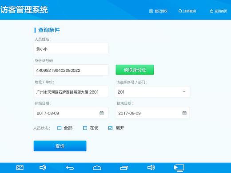Screen dimensions: 231x173
Task: Open the calendar picker for 开始日期
Action: (x=101, y=113)
